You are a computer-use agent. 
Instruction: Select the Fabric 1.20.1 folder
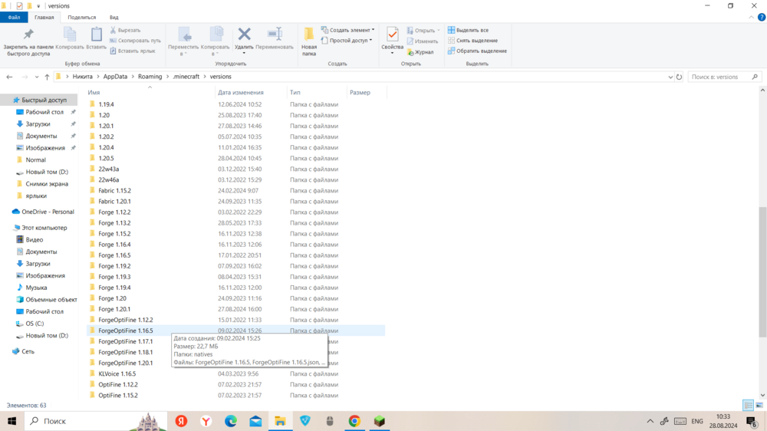point(114,202)
